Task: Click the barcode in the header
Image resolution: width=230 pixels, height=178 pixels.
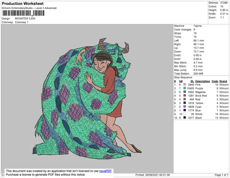Action: coord(23,13)
